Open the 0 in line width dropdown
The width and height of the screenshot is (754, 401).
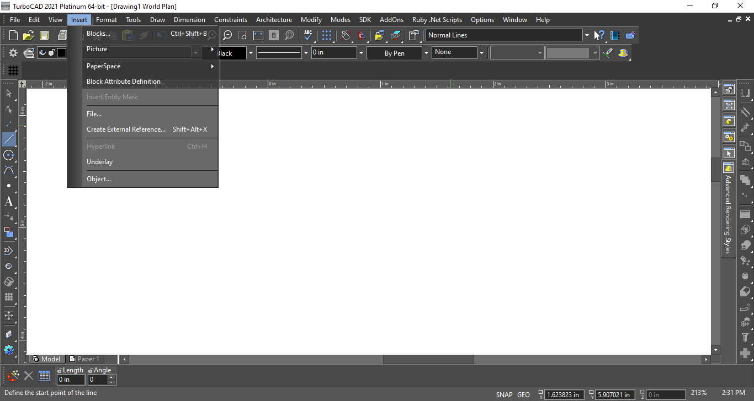point(362,53)
